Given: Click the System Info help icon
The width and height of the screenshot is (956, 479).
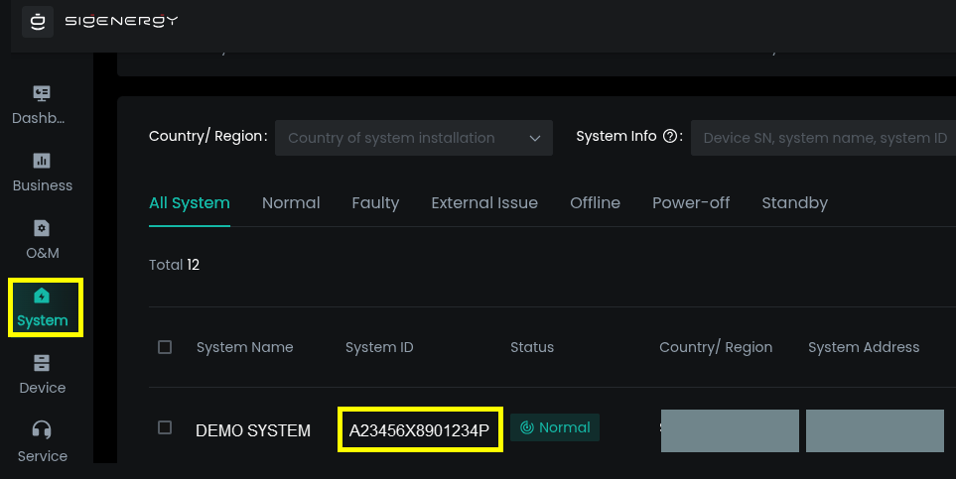Looking at the screenshot, I should pos(670,137).
